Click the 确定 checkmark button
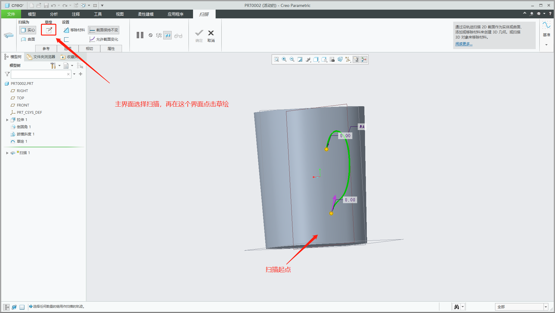This screenshot has width=555, height=313. coord(199,36)
